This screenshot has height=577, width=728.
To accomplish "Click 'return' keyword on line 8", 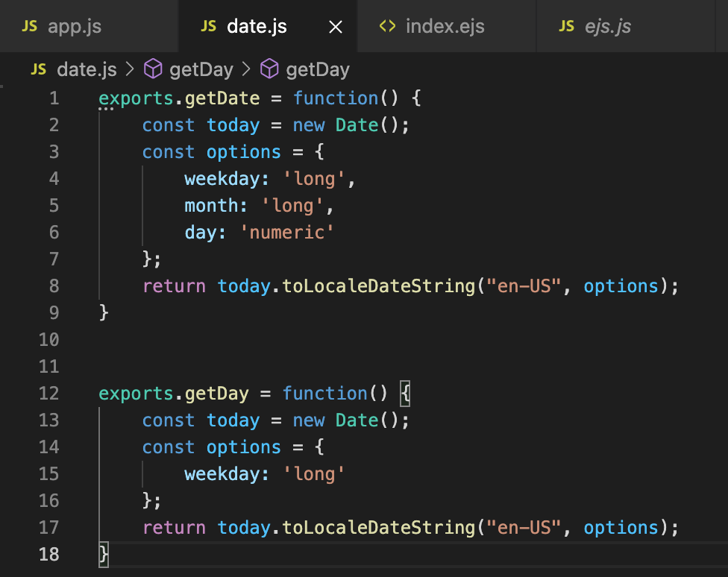I will [174, 286].
